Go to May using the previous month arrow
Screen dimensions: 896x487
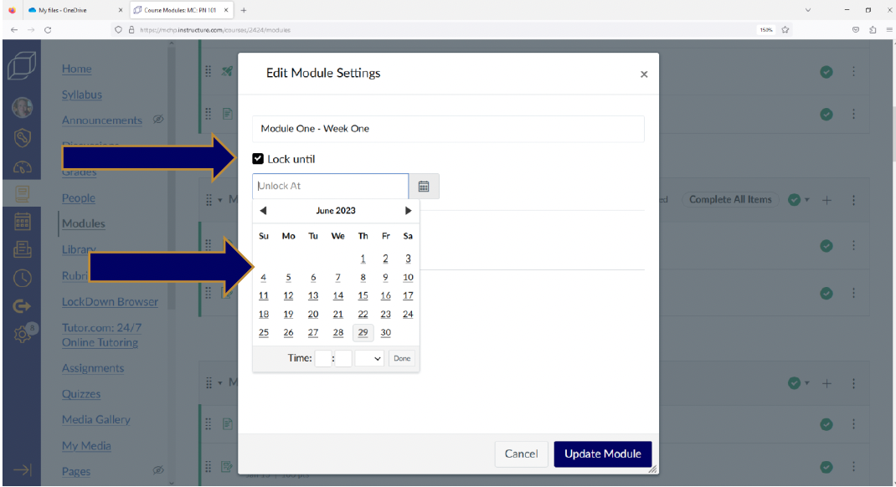click(x=263, y=210)
